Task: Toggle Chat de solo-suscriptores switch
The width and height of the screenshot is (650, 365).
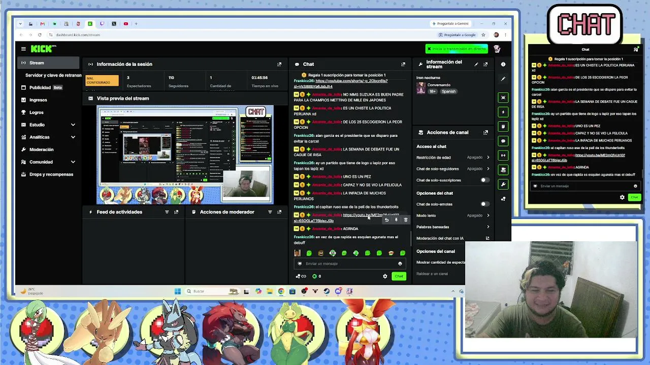Action: click(485, 180)
